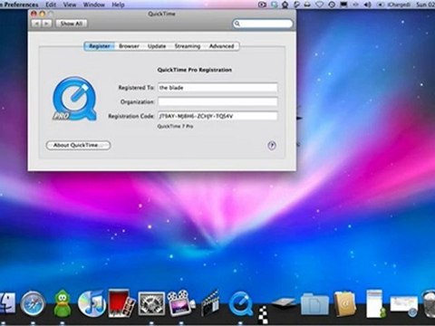Click the About QuickTime button
The image size is (435, 326).
point(79,145)
